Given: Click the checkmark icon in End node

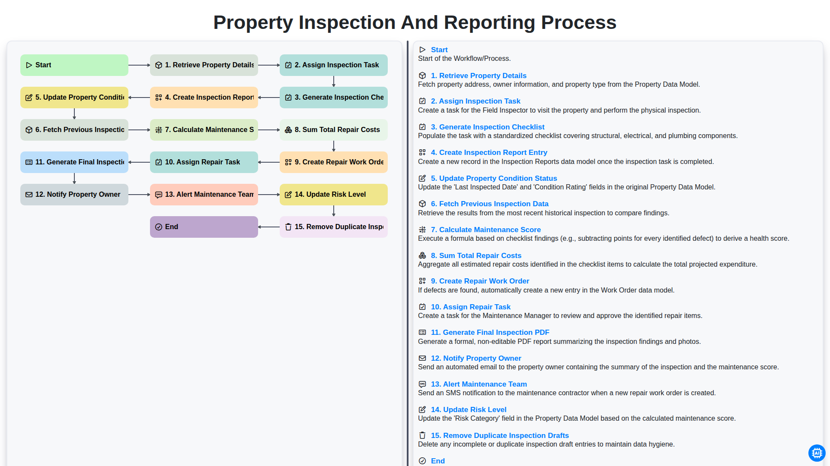Looking at the screenshot, I should coord(159,227).
